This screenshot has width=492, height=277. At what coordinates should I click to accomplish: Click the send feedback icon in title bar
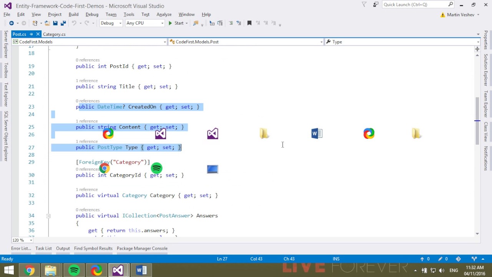click(376, 5)
